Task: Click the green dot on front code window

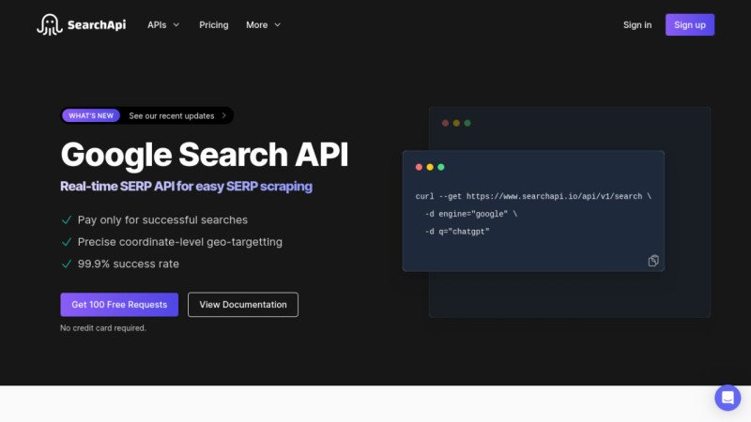Action: [441, 167]
